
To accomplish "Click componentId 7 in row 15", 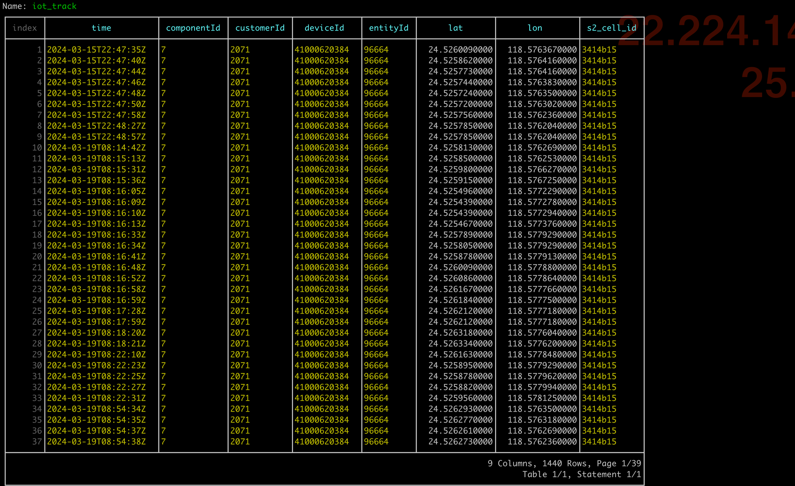I will (x=163, y=202).
